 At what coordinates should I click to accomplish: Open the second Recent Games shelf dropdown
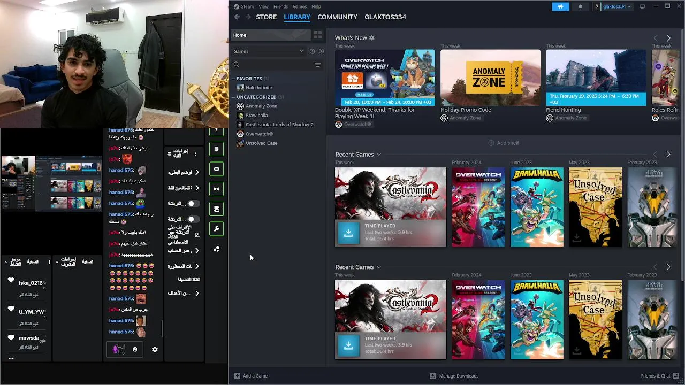click(379, 267)
